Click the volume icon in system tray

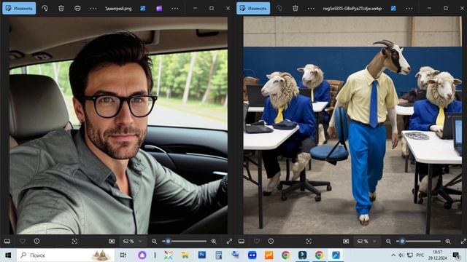401,255
